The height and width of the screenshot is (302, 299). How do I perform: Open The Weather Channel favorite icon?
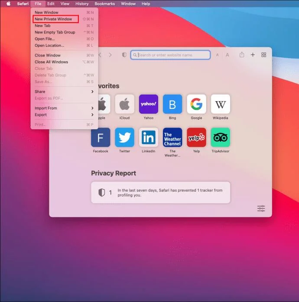172,137
